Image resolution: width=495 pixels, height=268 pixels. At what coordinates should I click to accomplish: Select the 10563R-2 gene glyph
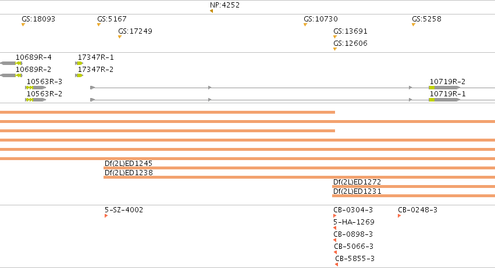35,100
